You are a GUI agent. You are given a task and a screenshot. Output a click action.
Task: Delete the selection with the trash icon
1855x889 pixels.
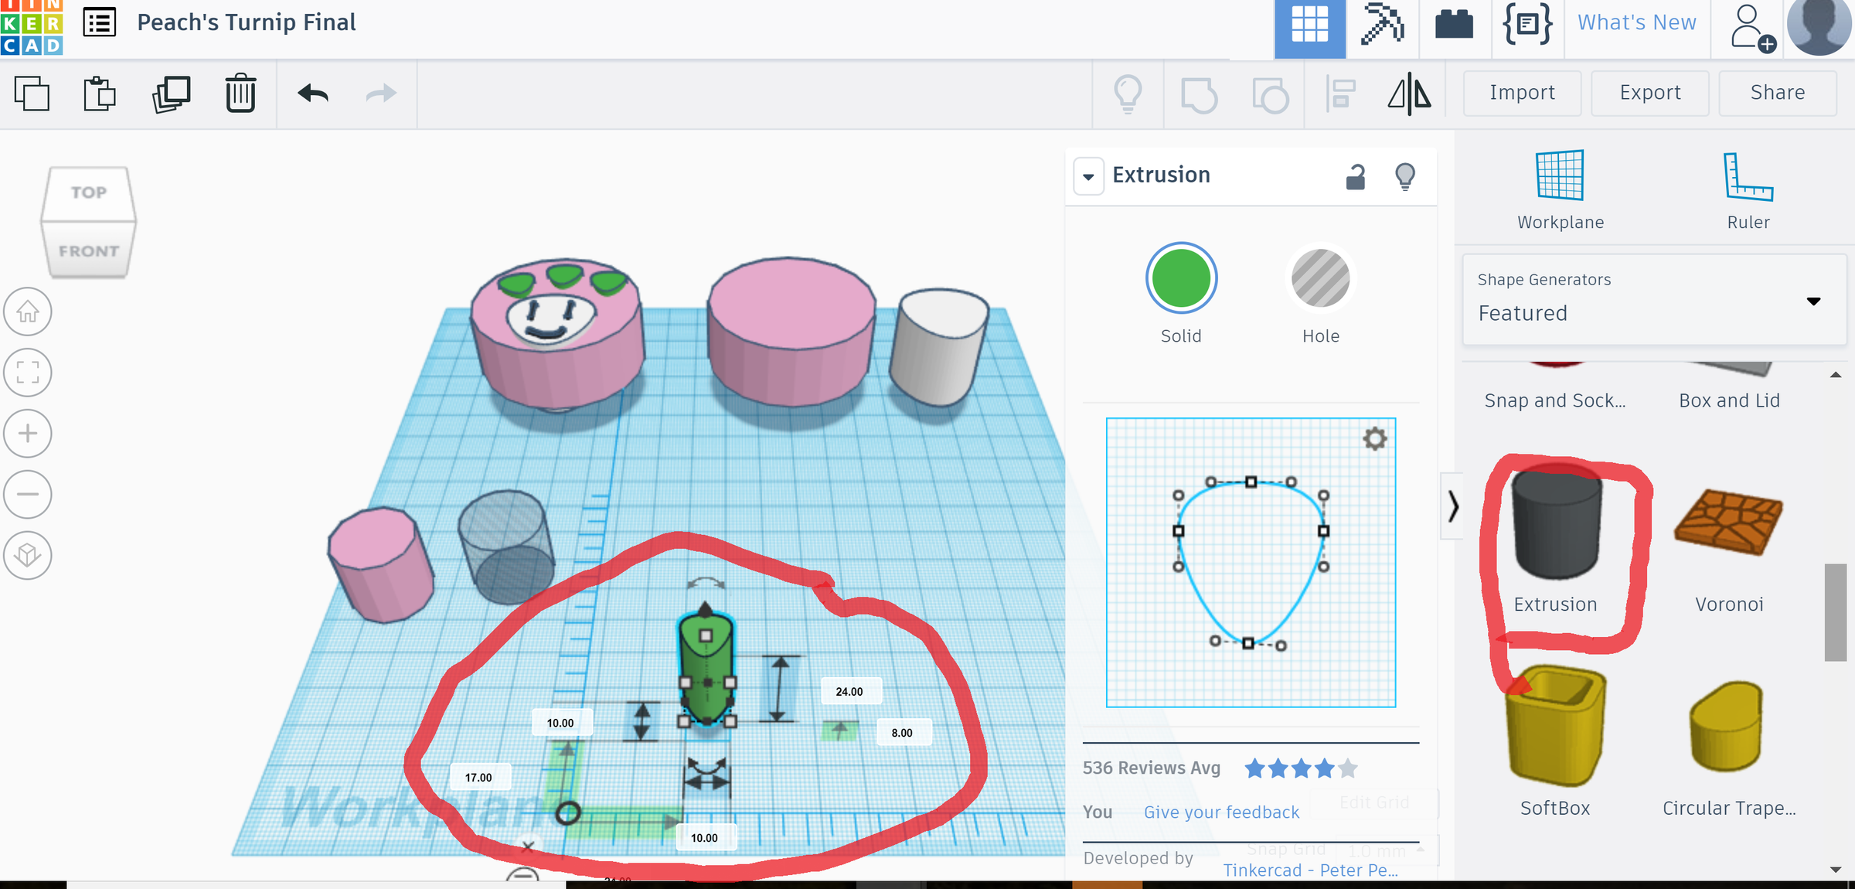tap(240, 93)
